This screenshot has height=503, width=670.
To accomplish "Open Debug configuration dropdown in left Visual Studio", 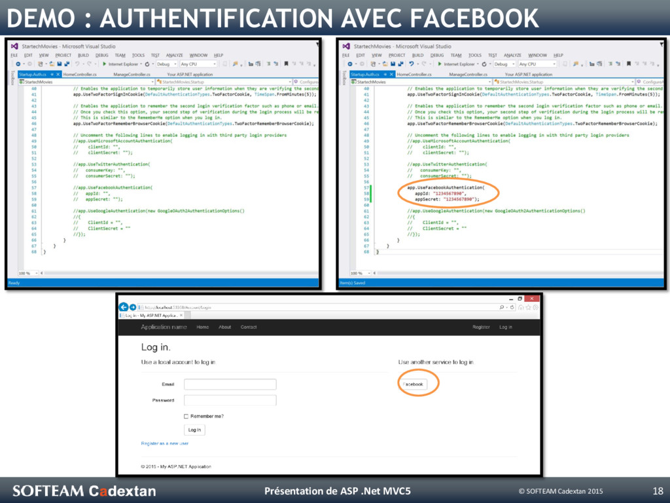I will [x=167, y=64].
